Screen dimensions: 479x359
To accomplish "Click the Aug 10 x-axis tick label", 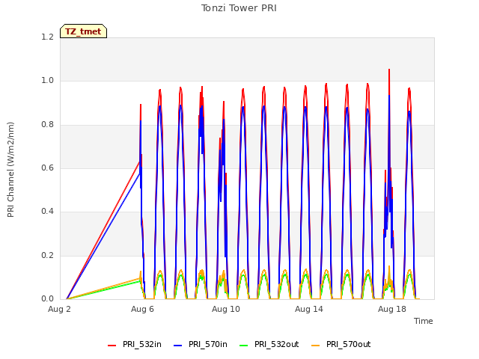I will pos(226,309).
